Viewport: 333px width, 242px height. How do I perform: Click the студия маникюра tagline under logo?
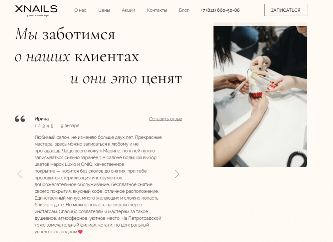click(x=37, y=15)
